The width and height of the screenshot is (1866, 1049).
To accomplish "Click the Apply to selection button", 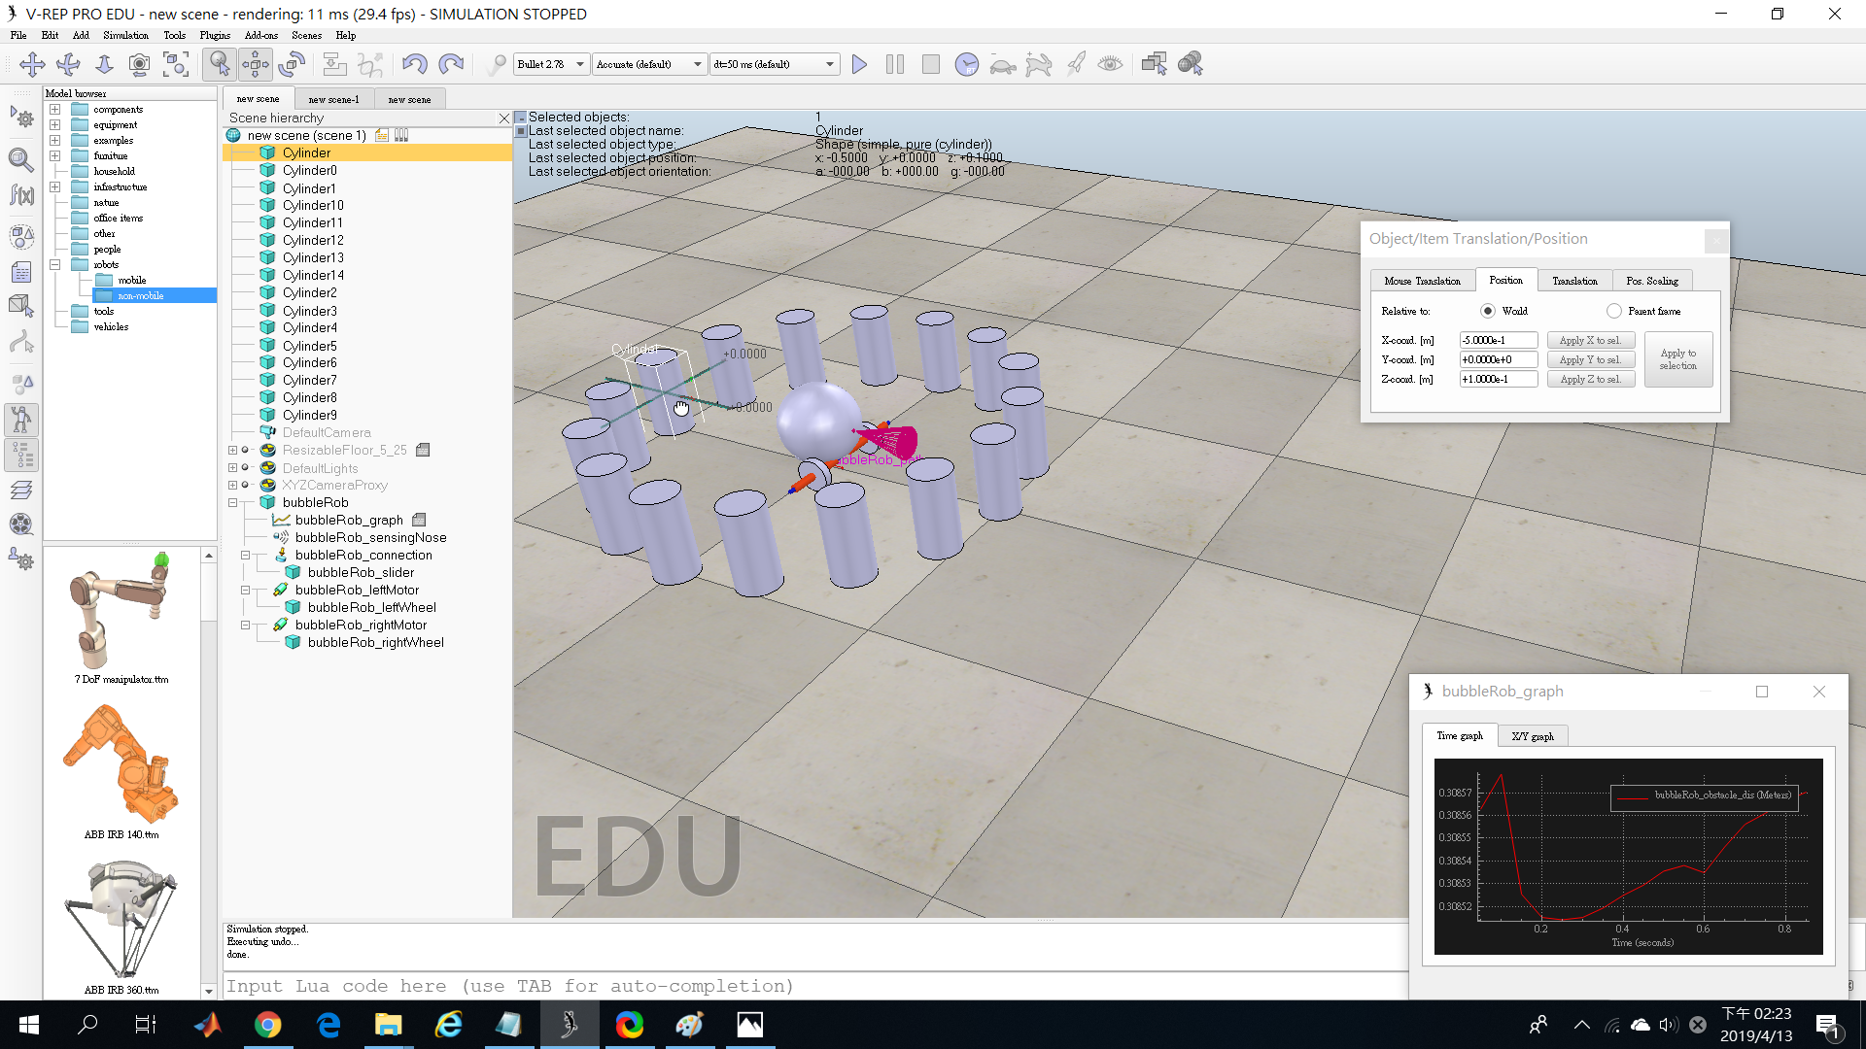I will [1678, 359].
